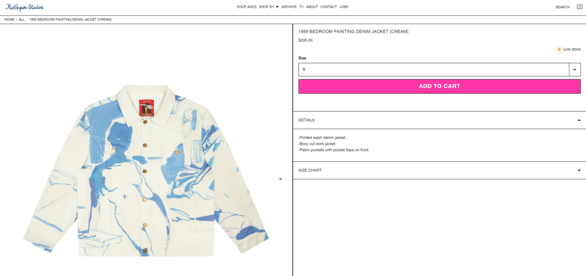
Task: Open the TV menu item
Action: pos(301,7)
